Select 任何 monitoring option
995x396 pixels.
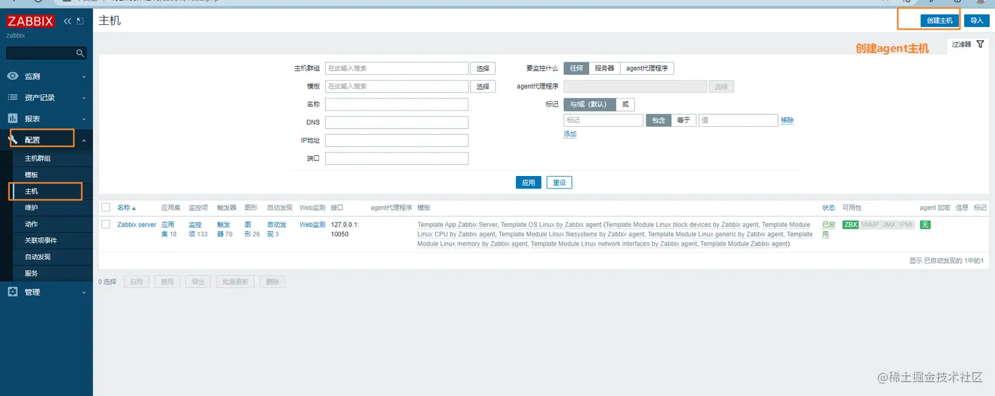click(576, 68)
